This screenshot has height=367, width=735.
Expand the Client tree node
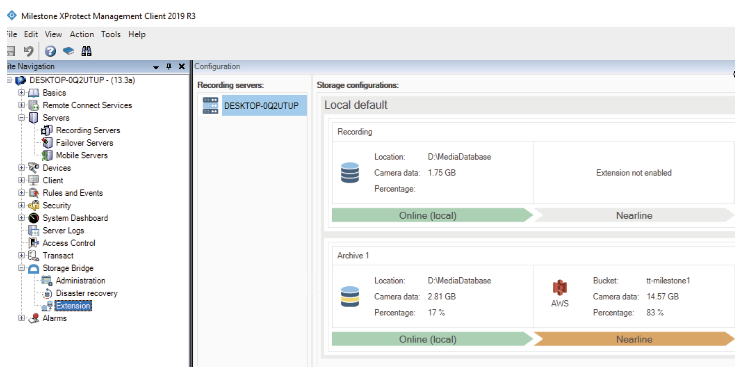(x=21, y=180)
